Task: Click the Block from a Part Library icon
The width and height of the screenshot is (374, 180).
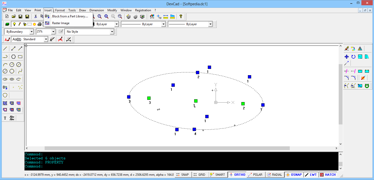Action: [47, 16]
